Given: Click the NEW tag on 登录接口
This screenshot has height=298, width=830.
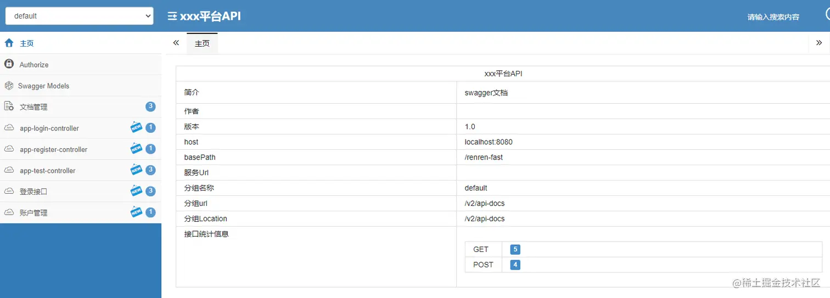Looking at the screenshot, I should [x=136, y=190].
